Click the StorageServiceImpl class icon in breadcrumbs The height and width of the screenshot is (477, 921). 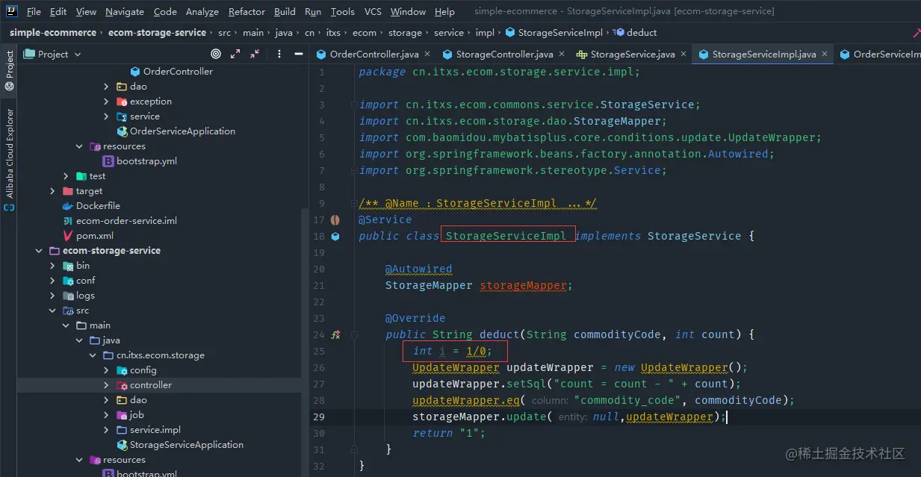point(509,32)
